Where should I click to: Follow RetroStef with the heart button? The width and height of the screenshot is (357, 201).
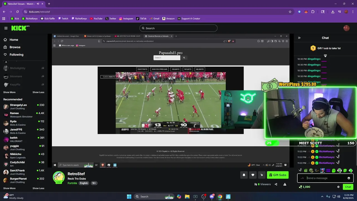click(x=253, y=175)
